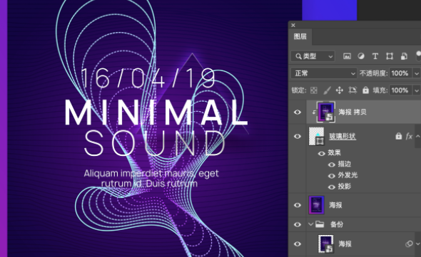This screenshot has height=257, width=421.
Task: Collapse the 备份 layer group
Action: pos(310,224)
